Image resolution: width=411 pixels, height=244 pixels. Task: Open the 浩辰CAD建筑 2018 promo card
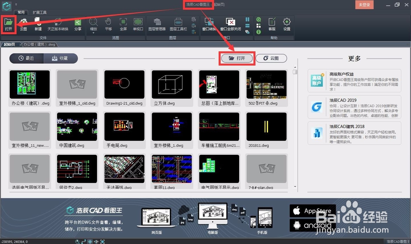(x=354, y=133)
